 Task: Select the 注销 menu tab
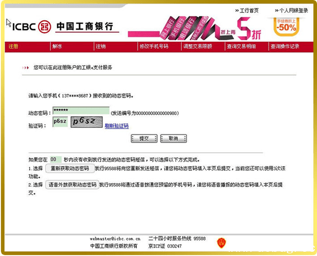pyautogui.click(x=101, y=47)
